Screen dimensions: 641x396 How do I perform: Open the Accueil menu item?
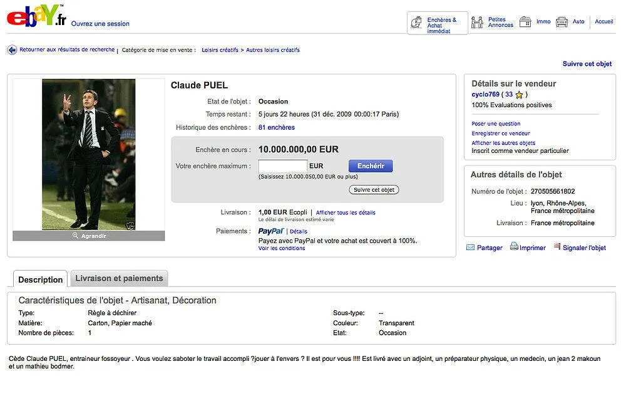tap(603, 21)
